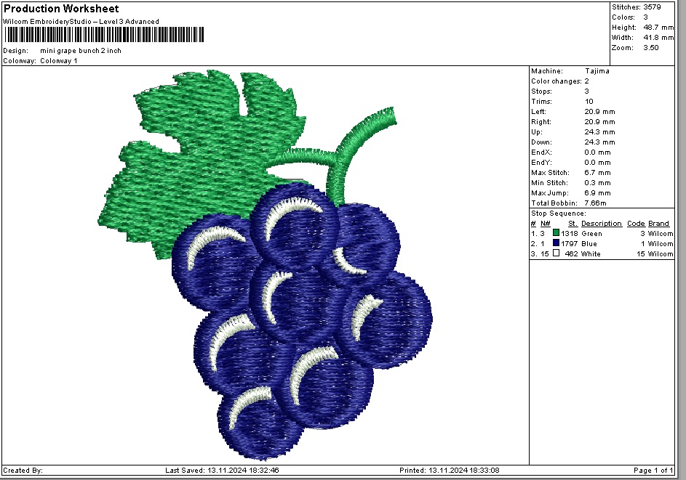Click the Production Worksheet title
The image size is (686, 480).
pos(61,9)
